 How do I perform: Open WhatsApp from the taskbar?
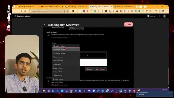click(x=107, y=91)
